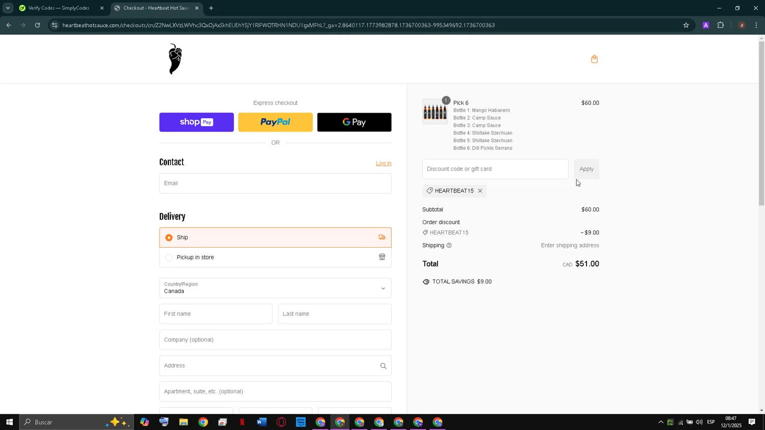Open the Wi-Fi network tray icon
This screenshot has width=765, height=430.
pos(680,422)
